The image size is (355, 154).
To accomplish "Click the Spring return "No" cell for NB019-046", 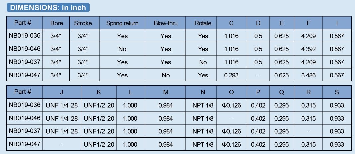I will tap(122, 49).
